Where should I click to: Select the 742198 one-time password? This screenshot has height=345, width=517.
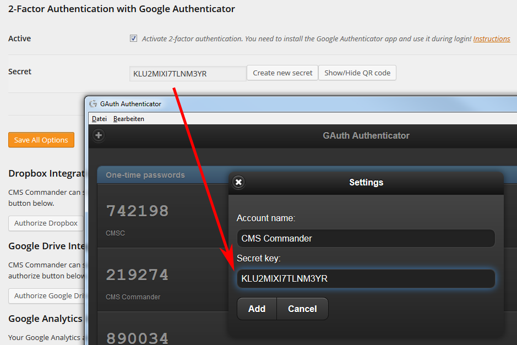(138, 211)
